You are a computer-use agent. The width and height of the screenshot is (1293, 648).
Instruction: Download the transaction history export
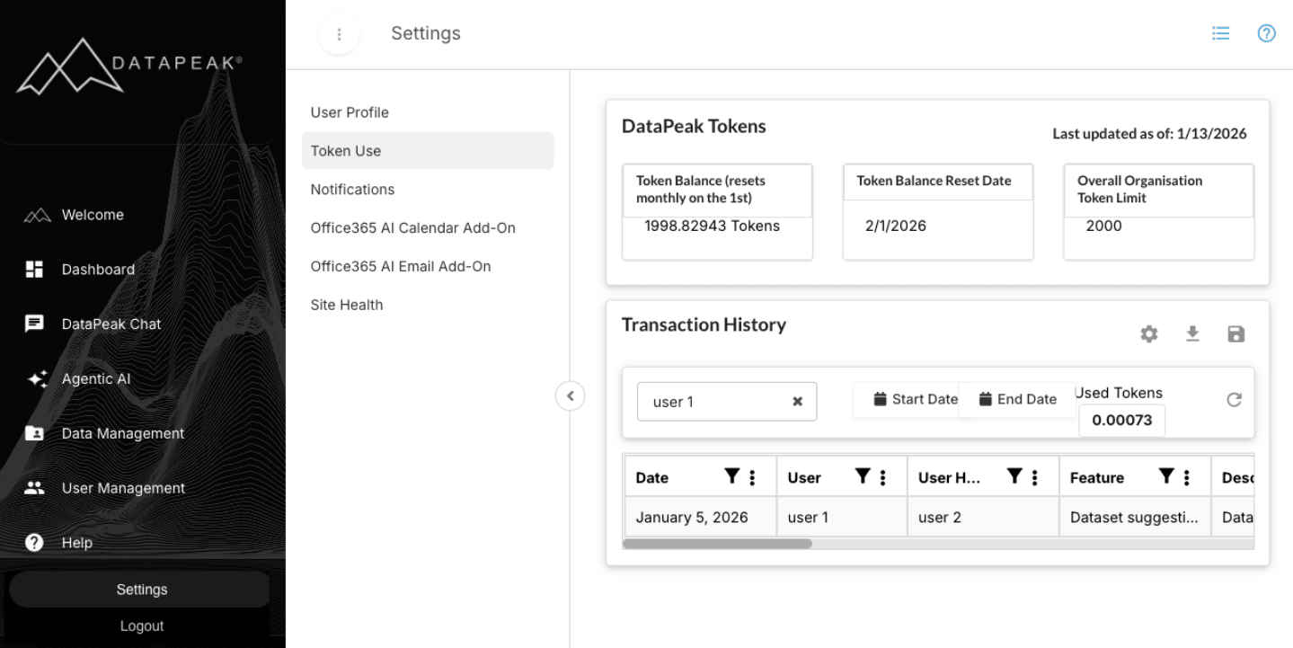tap(1192, 333)
